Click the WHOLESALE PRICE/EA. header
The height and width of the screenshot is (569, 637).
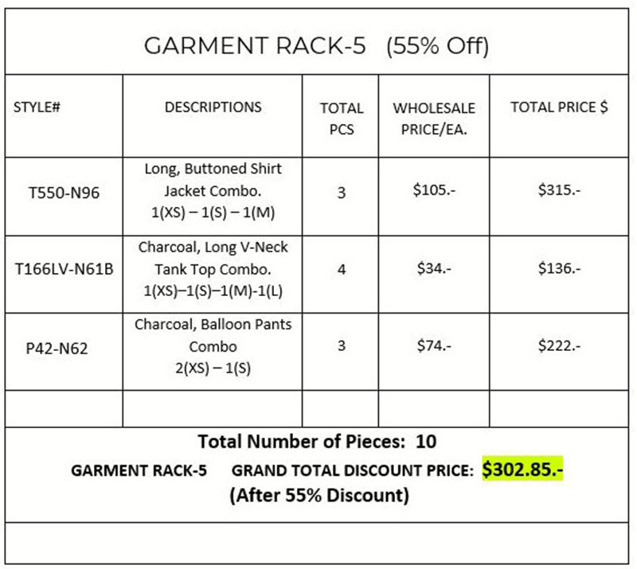434,117
